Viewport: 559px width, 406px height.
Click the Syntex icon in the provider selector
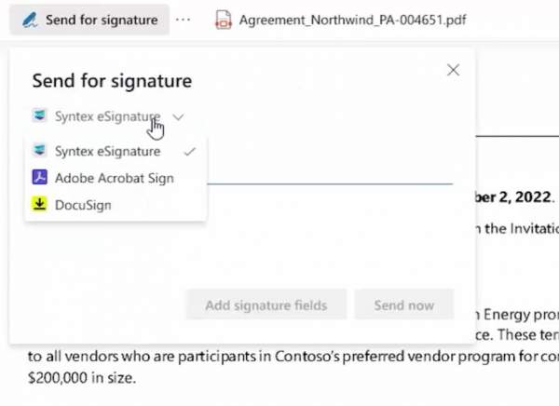coord(40,117)
